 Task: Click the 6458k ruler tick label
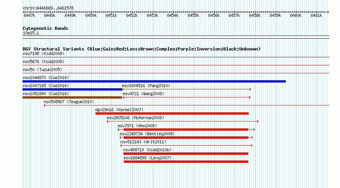tap(255, 15)
